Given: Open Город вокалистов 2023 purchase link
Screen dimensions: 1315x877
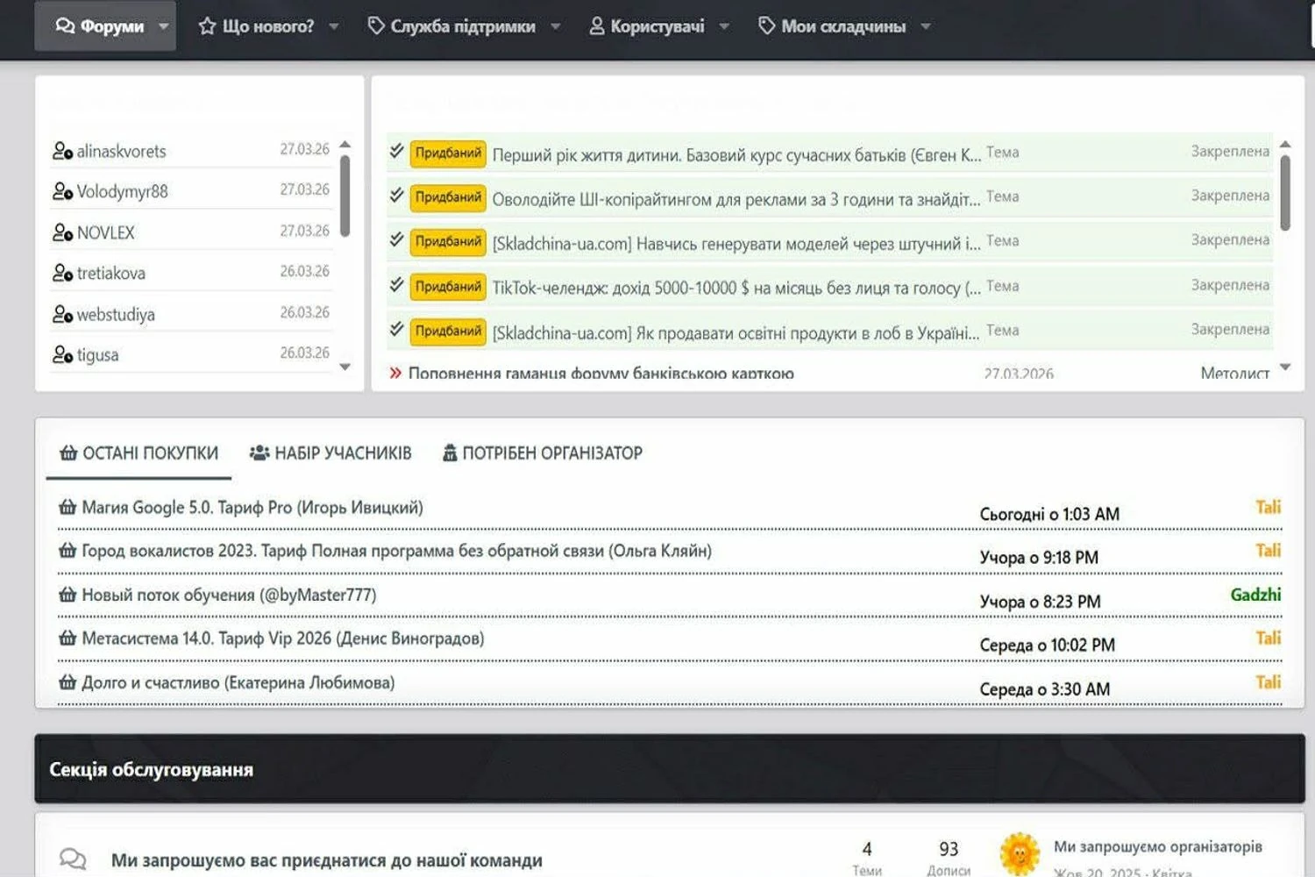Looking at the screenshot, I should click(396, 551).
